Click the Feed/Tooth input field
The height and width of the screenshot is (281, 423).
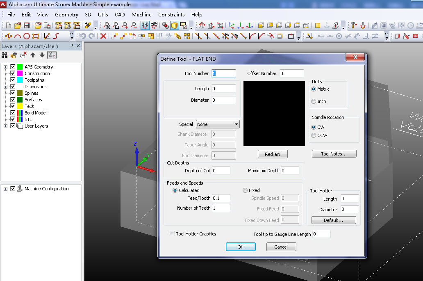point(221,198)
